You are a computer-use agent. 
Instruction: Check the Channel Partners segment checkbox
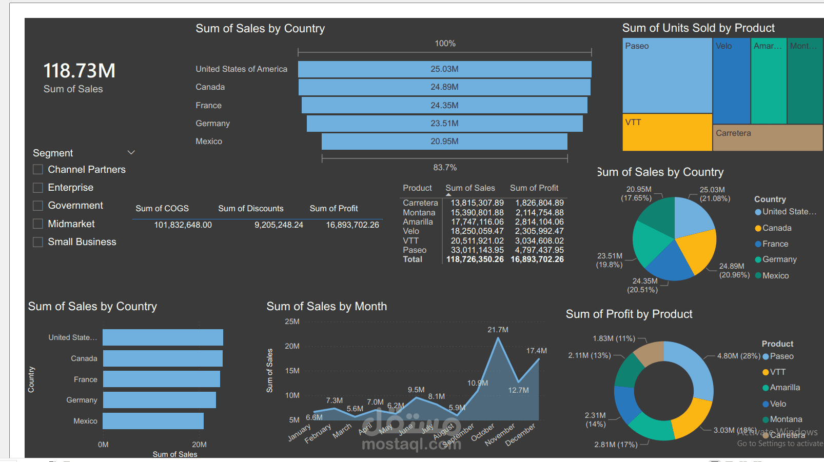[37, 169]
